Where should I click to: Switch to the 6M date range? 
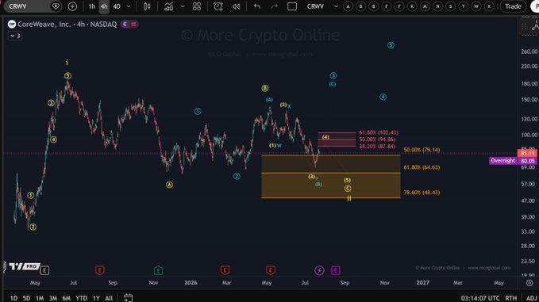coord(66,298)
